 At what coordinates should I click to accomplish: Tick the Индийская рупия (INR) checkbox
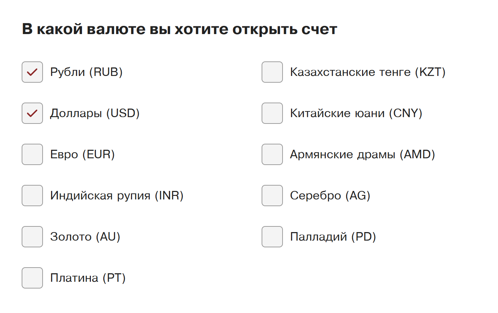(x=32, y=196)
